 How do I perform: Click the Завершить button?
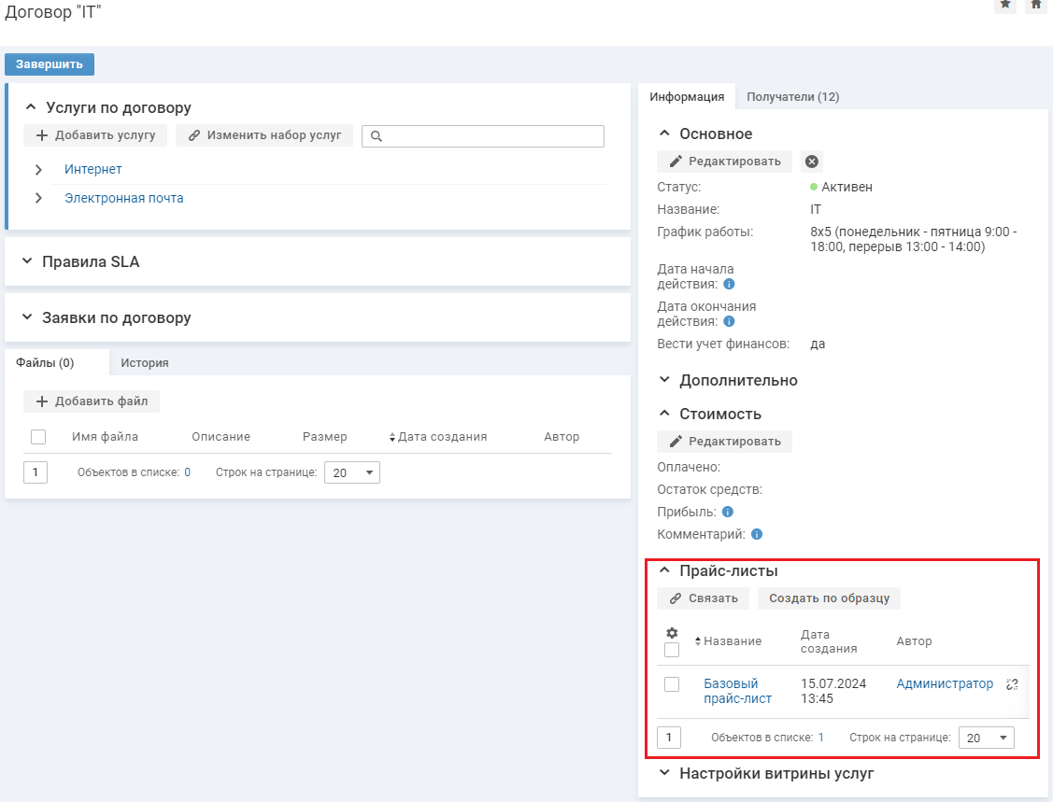50,64
